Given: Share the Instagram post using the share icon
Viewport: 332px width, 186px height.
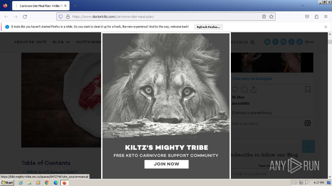Looking at the screenshot, I should 254,89.
